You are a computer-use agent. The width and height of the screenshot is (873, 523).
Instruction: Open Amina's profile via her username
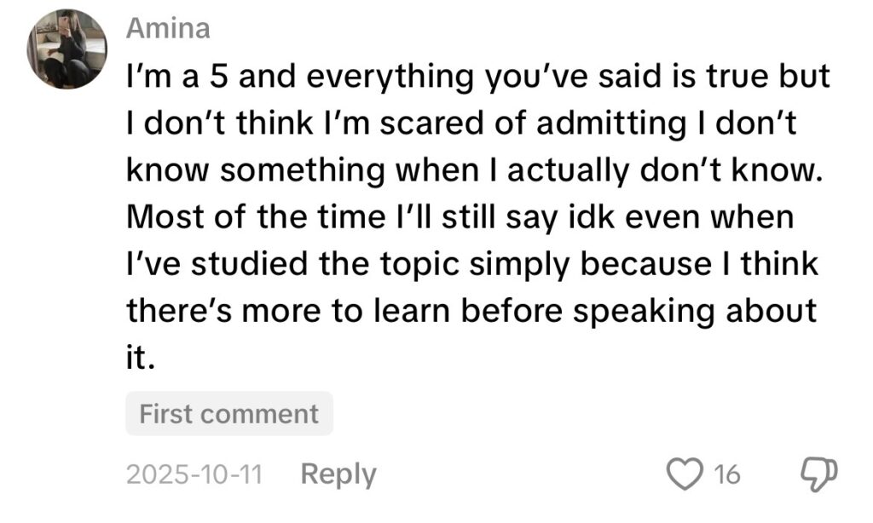tap(167, 28)
